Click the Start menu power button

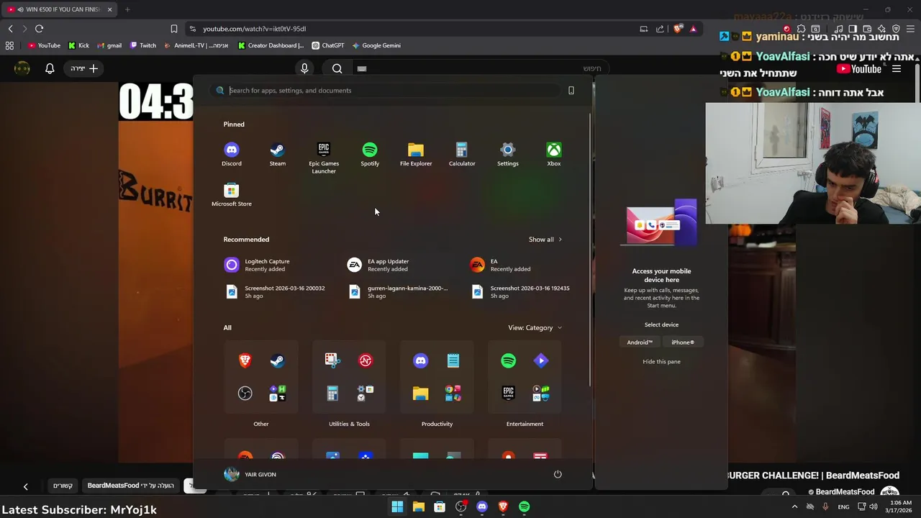coord(558,474)
